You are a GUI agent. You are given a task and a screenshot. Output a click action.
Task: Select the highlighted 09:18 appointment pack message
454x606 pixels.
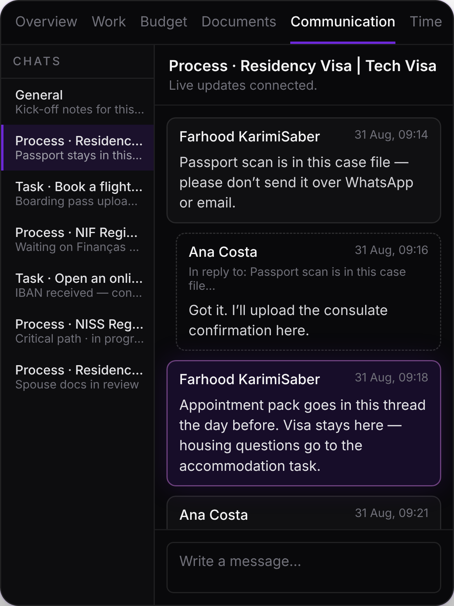(x=304, y=423)
